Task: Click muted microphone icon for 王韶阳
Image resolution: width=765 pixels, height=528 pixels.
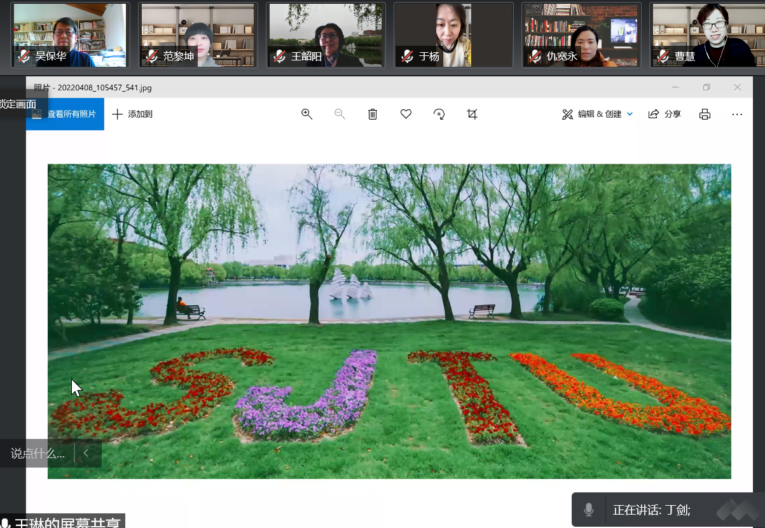Action: click(x=279, y=57)
